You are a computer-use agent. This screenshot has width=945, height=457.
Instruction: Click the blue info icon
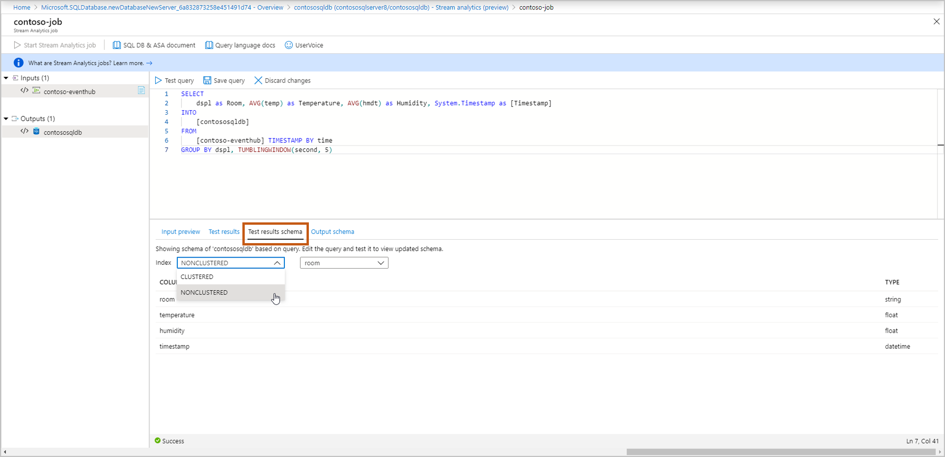coord(18,63)
